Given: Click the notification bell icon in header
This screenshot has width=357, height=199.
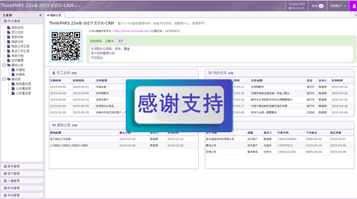Looking at the screenshot, I should (354, 6).
